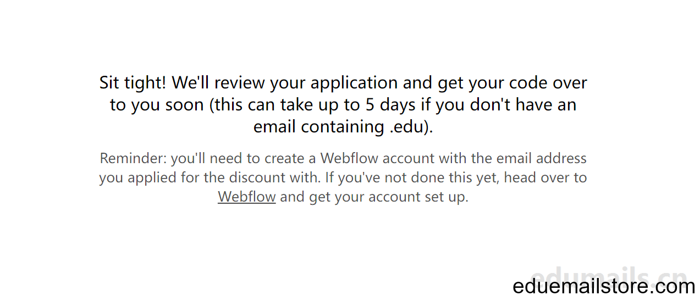Click the 'head over to' text
The image size is (700, 301).
pyautogui.click(x=545, y=177)
